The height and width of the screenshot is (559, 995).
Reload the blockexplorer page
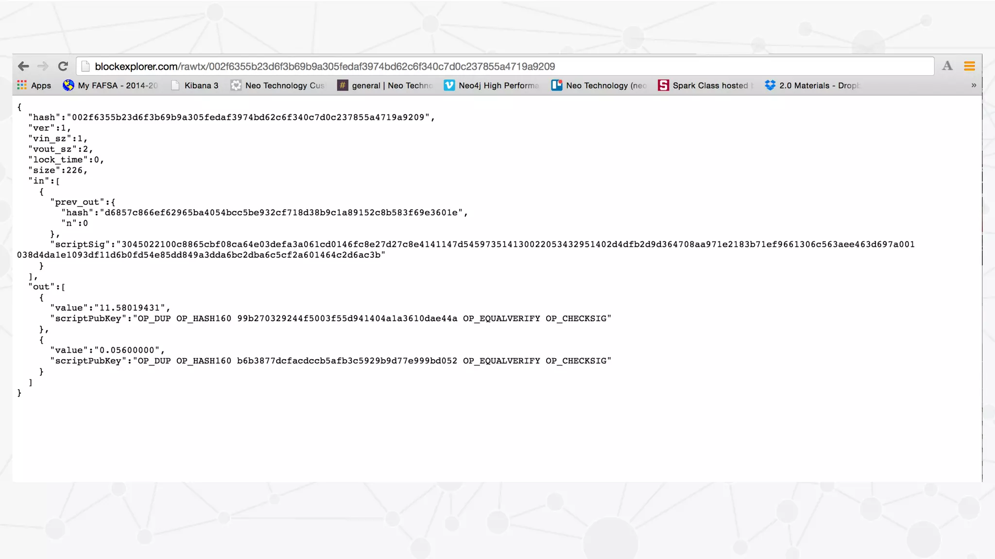point(63,66)
